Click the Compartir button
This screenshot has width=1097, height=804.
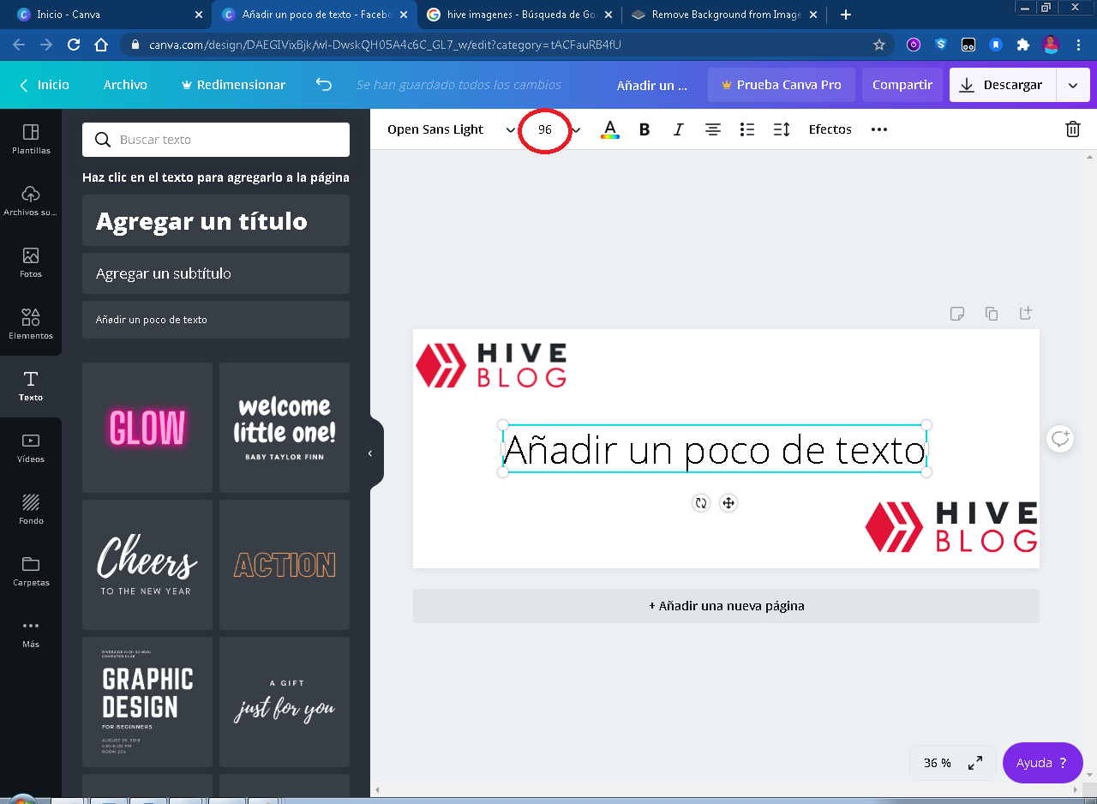tap(902, 85)
